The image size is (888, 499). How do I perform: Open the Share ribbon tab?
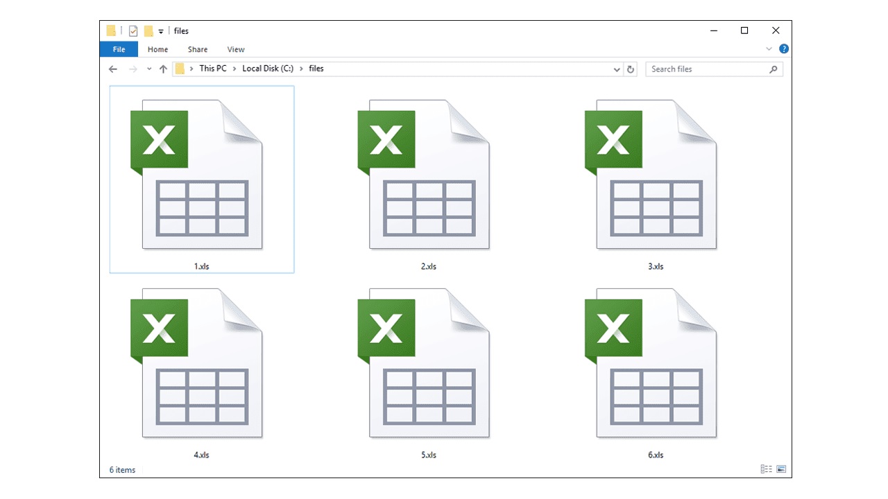(198, 49)
